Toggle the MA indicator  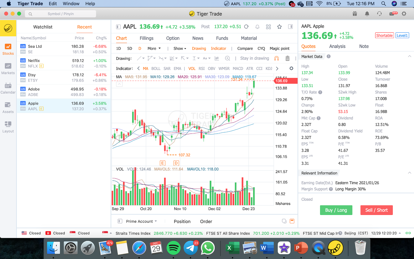pyautogui.click(x=146, y=69)
